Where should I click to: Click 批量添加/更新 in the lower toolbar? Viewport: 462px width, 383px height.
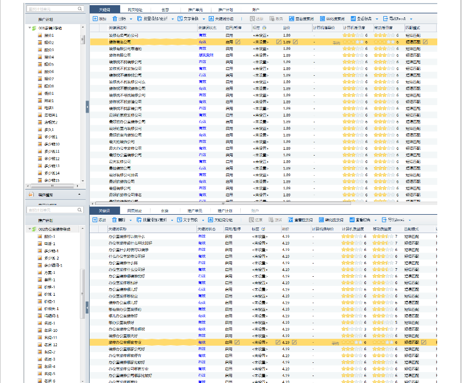pos(152,220)
